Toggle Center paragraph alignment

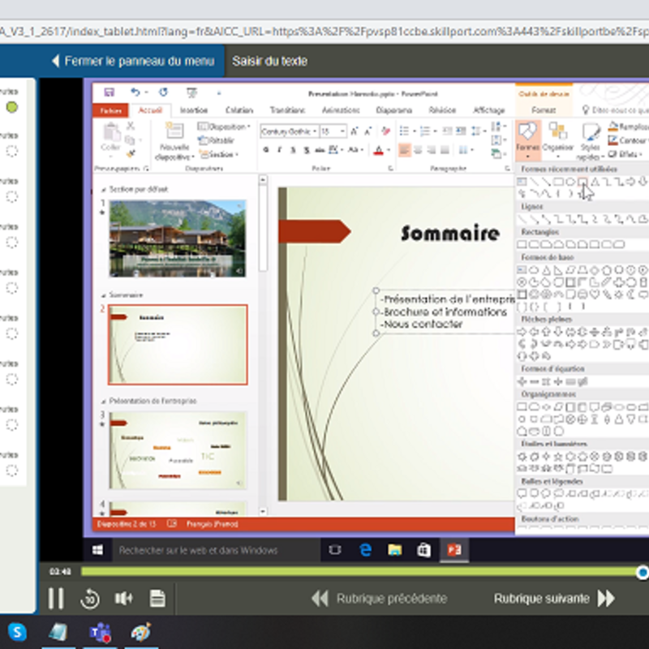[418, 150]
